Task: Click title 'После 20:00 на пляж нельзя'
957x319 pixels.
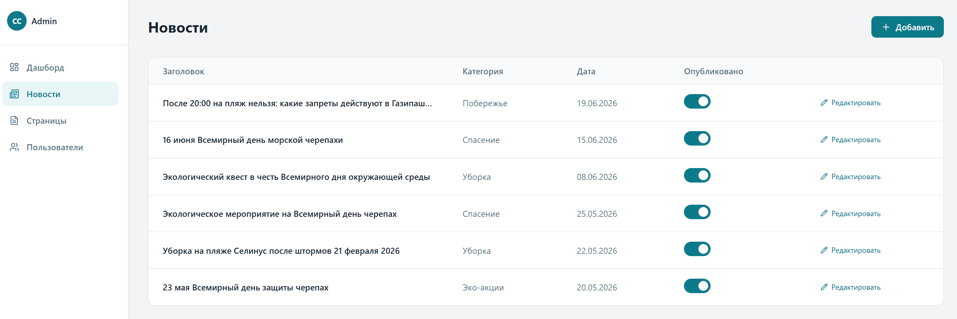Action: pos(297,103)
